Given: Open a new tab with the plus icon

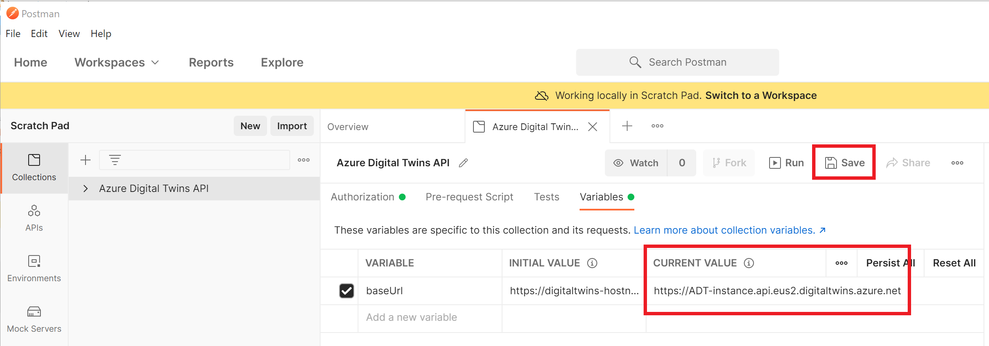Looking at the screenshot, I should (627, 126).
